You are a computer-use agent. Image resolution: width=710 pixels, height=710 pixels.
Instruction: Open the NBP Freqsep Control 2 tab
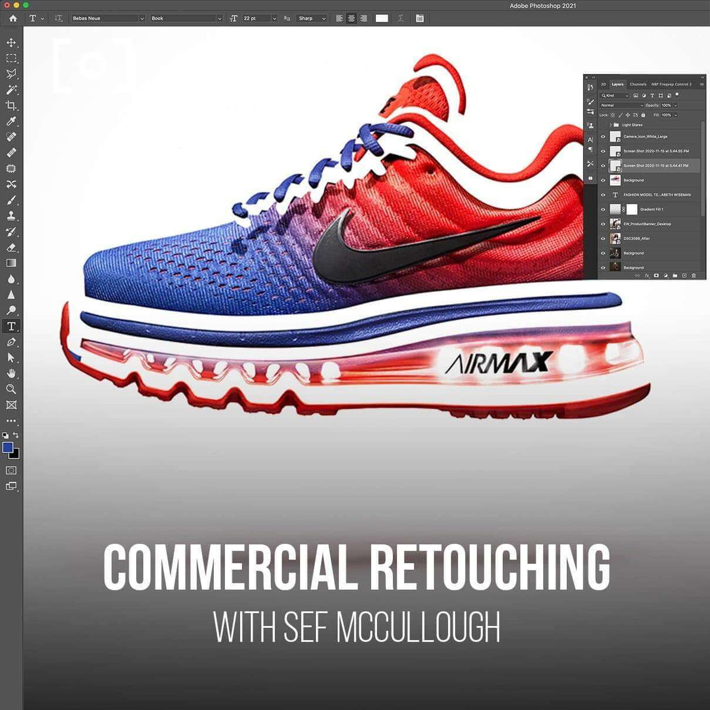click(x=671, y=85)
